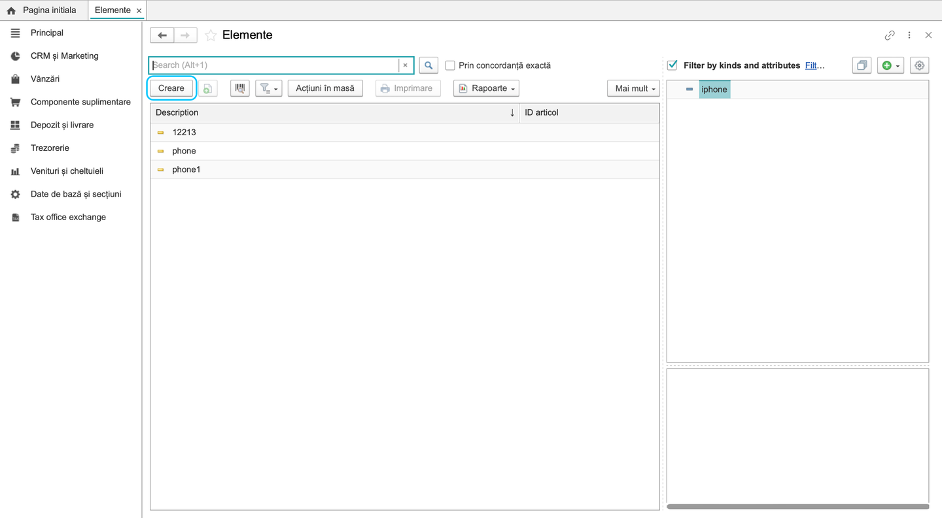
Task: Run search with magnifier button
Action: [x=428, y=65]
